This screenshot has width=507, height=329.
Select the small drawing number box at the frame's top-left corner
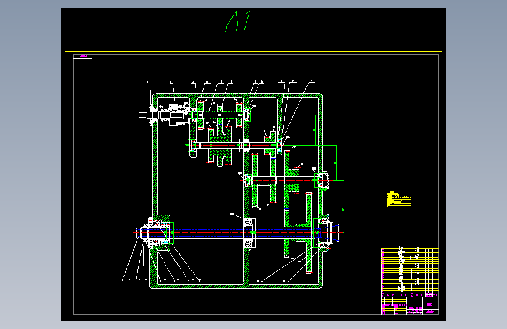tap(83, 56)
